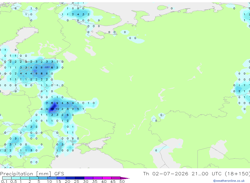Select the 25–30 mm legend color swatch
This screenshot has height=183, width=250.
coord(79,178)
